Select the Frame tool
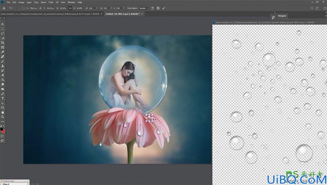The width and height of the screenshot is (327, 185). (x=3, y=47)
